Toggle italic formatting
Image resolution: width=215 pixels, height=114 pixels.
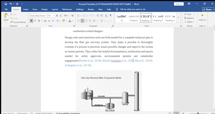(35, 21)
